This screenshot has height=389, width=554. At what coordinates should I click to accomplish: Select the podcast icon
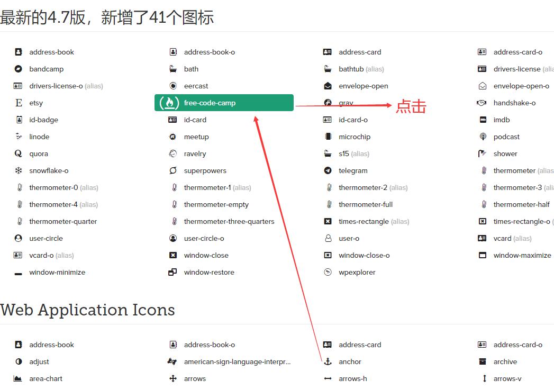483,137
